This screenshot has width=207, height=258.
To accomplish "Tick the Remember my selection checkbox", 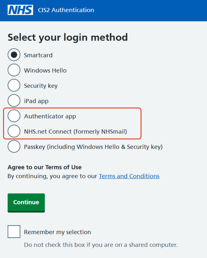I will pos(14,232).
